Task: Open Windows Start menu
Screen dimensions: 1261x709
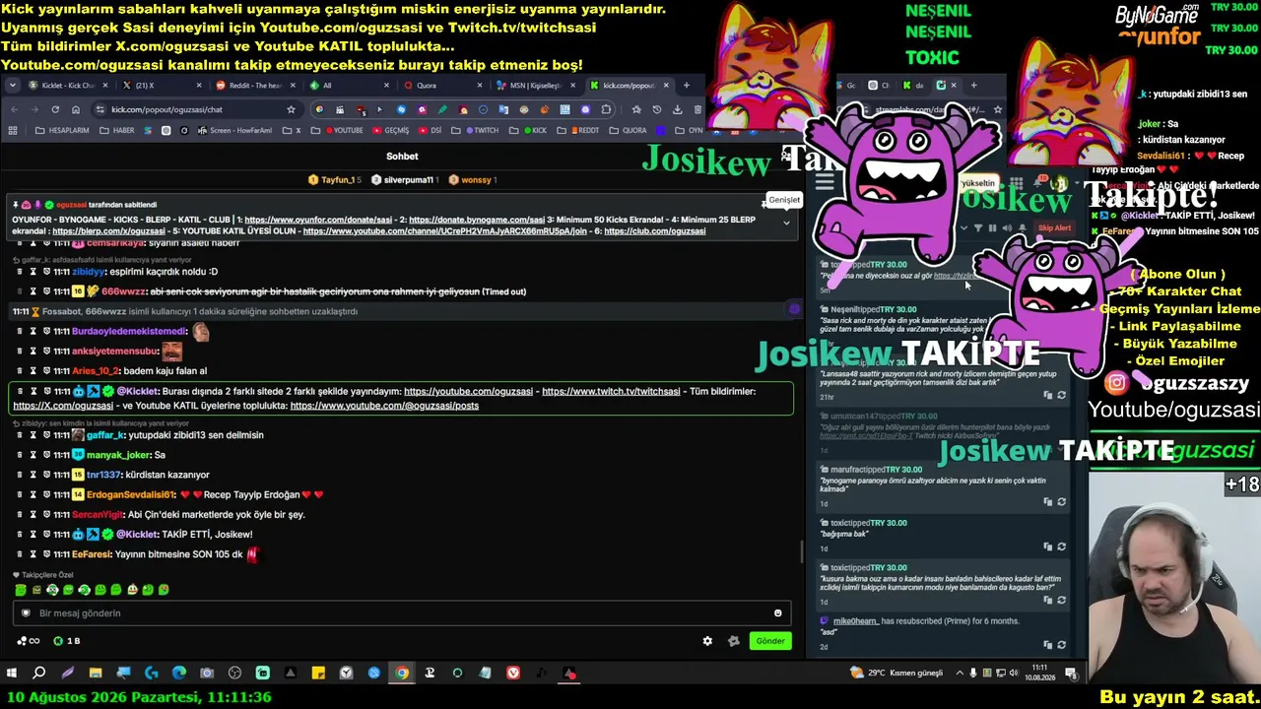Action: click(x=12, y=674)
